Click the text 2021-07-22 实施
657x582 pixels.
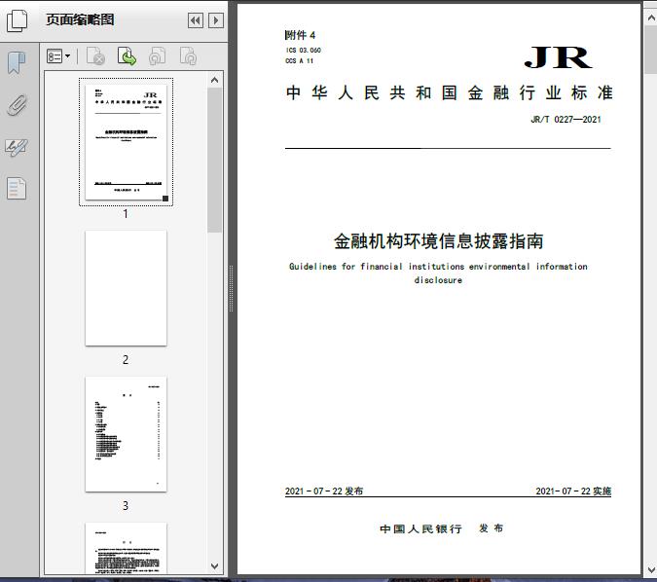(x=573, y=491)
